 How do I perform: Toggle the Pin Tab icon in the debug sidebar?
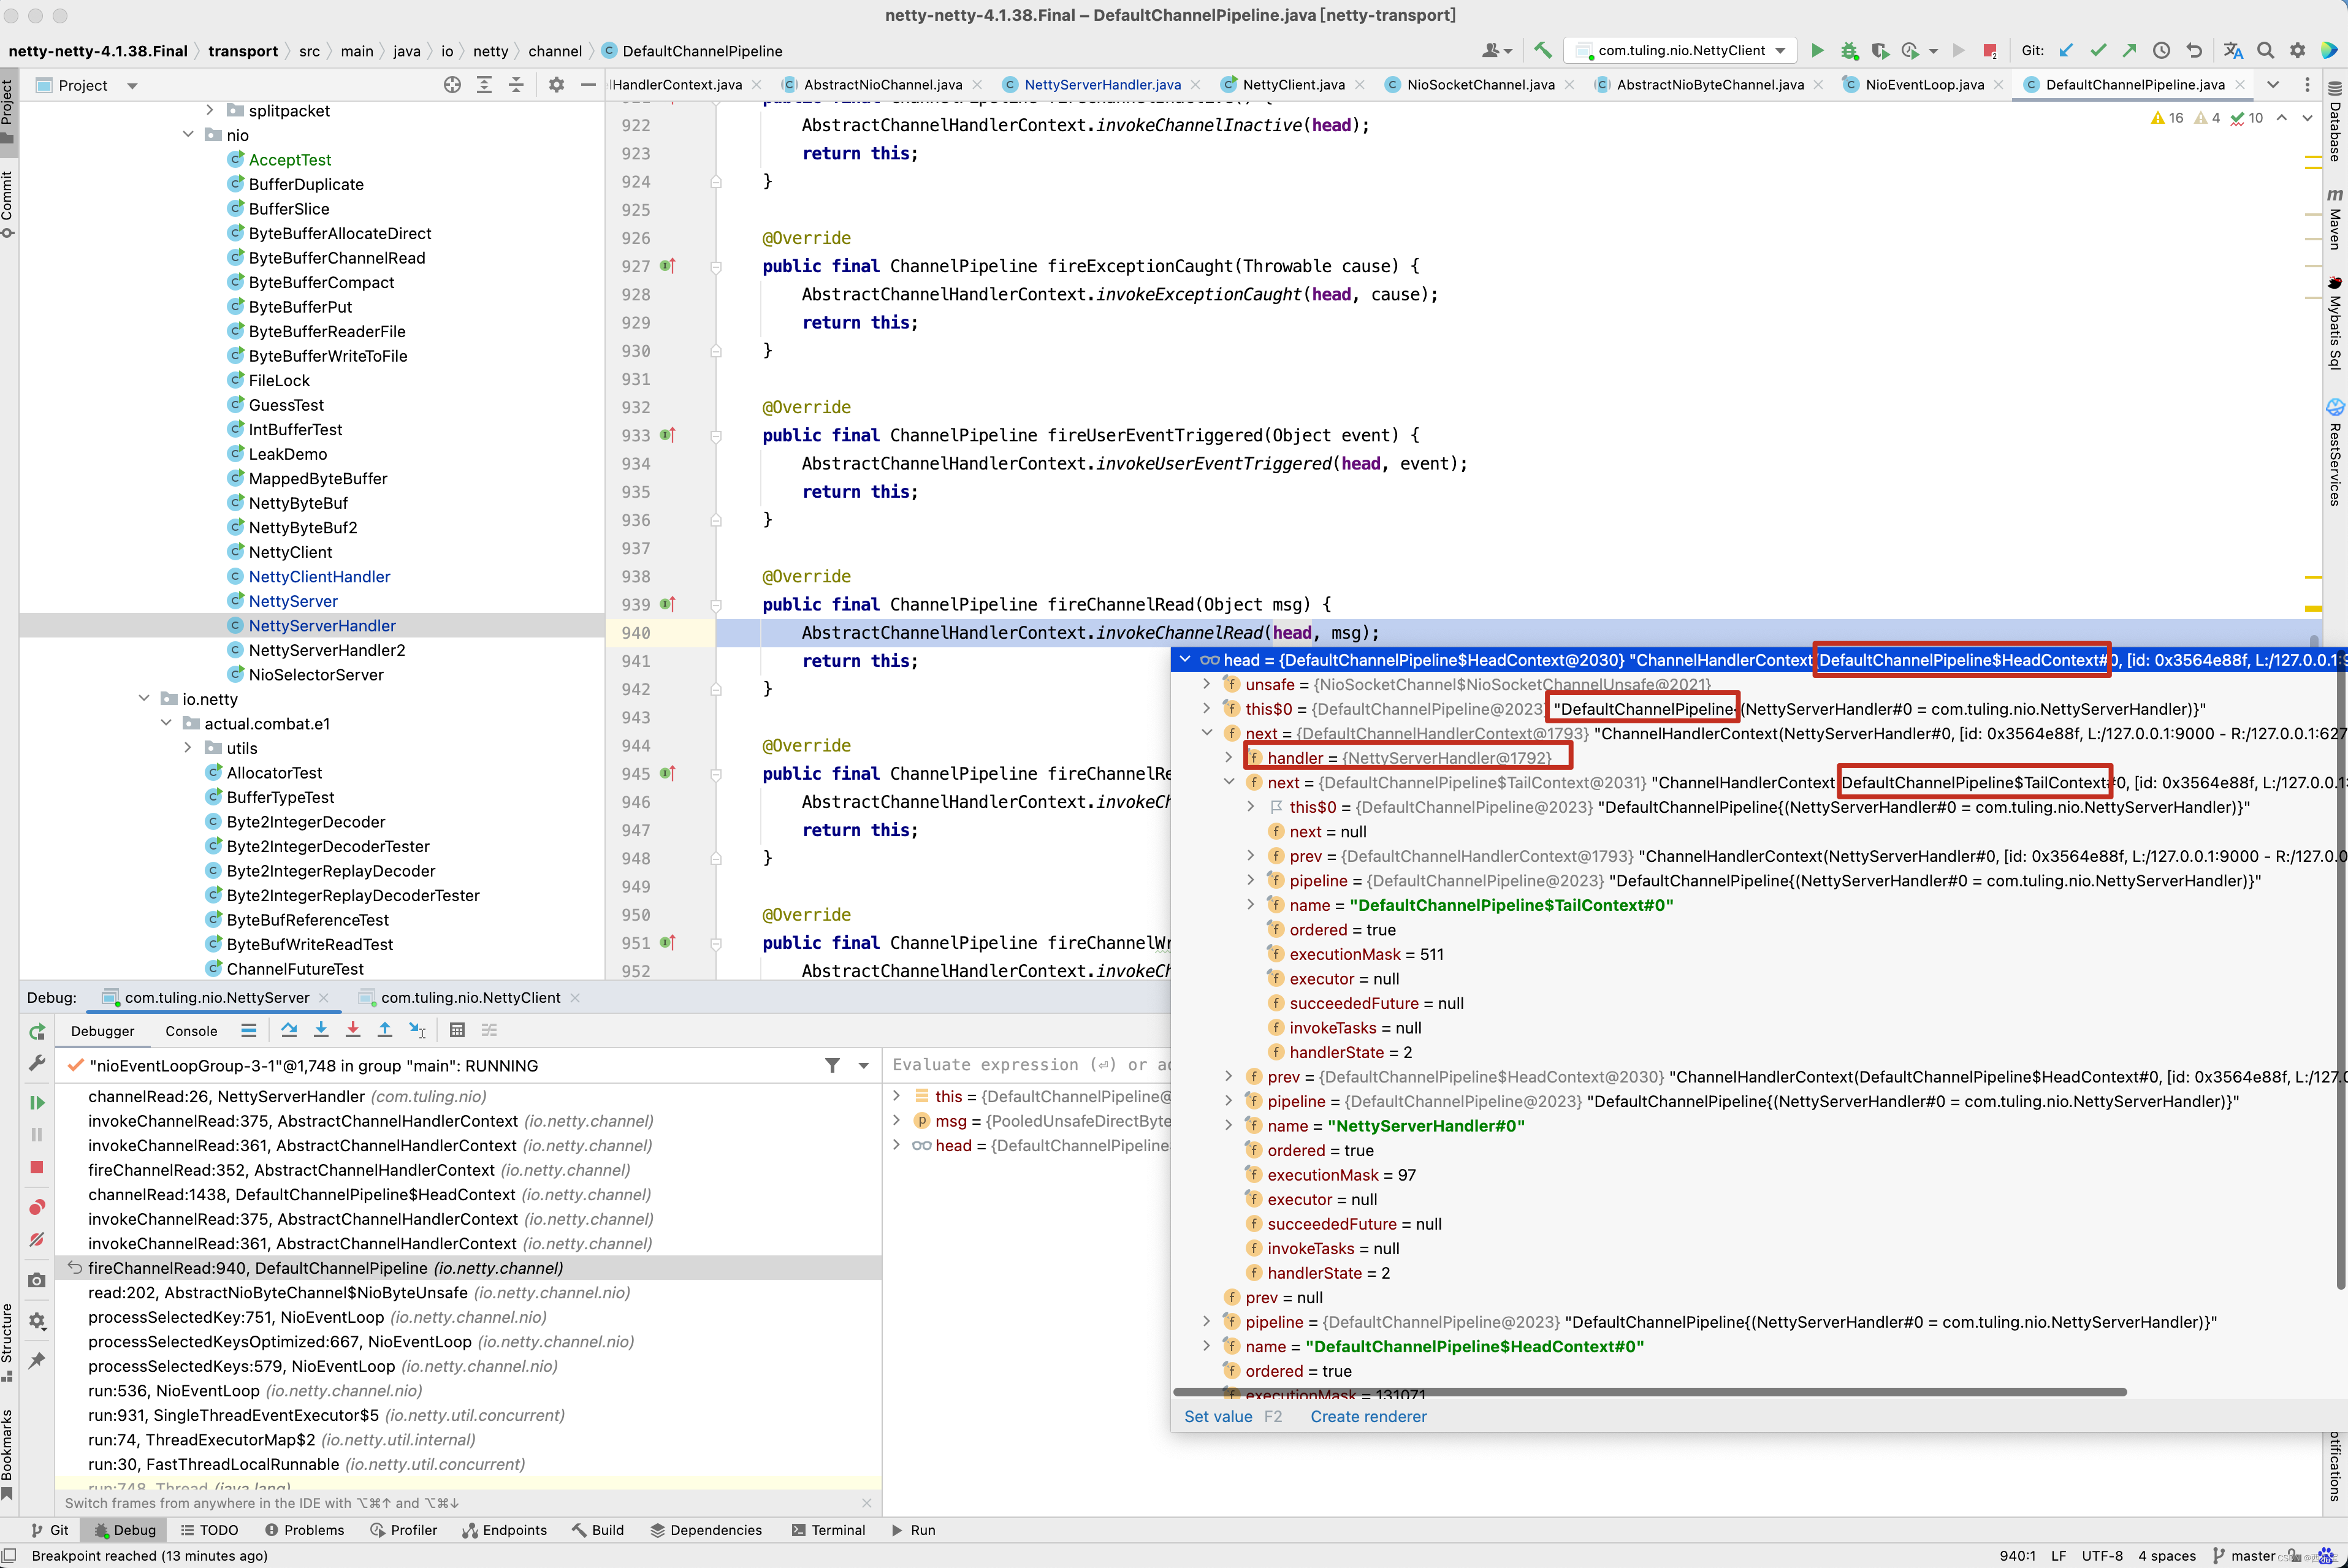[37, 1361]
